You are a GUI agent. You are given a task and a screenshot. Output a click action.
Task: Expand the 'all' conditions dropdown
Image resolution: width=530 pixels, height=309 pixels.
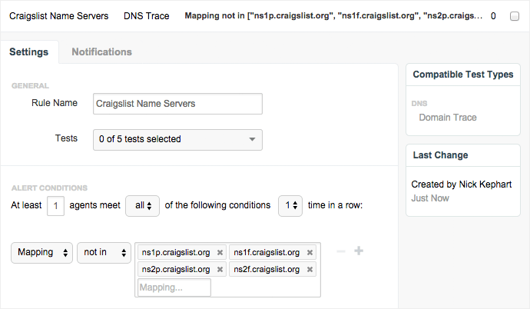[x=142, y=206]
